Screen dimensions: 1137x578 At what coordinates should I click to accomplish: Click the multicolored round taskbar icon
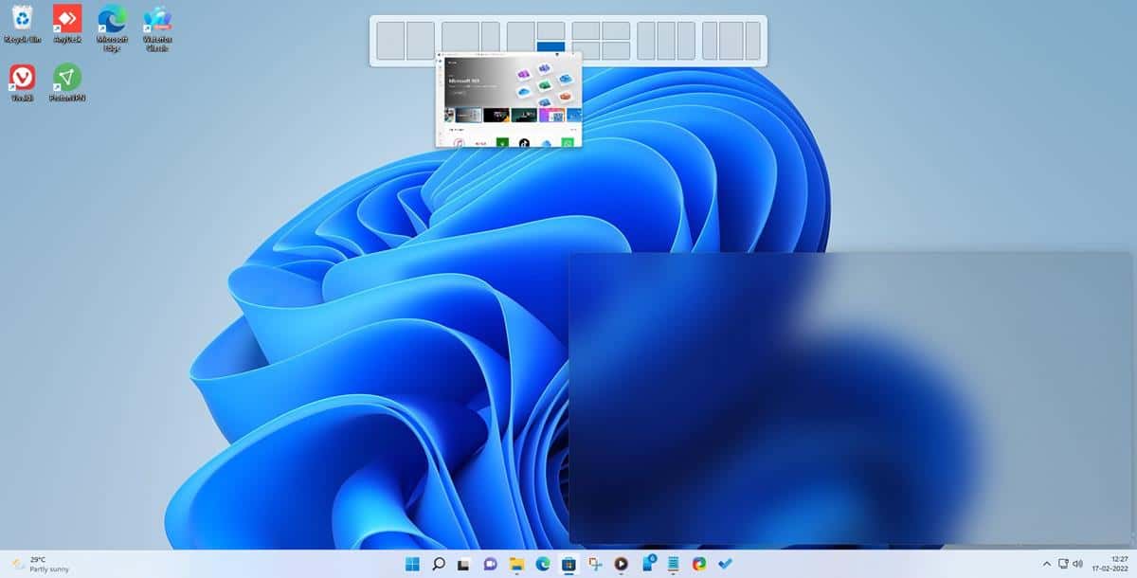(x=699, y=564)
